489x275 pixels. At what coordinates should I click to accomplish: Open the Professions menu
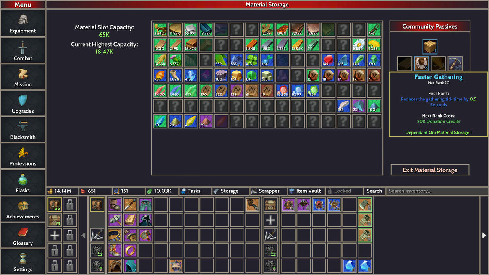click(x=23, y=156)
